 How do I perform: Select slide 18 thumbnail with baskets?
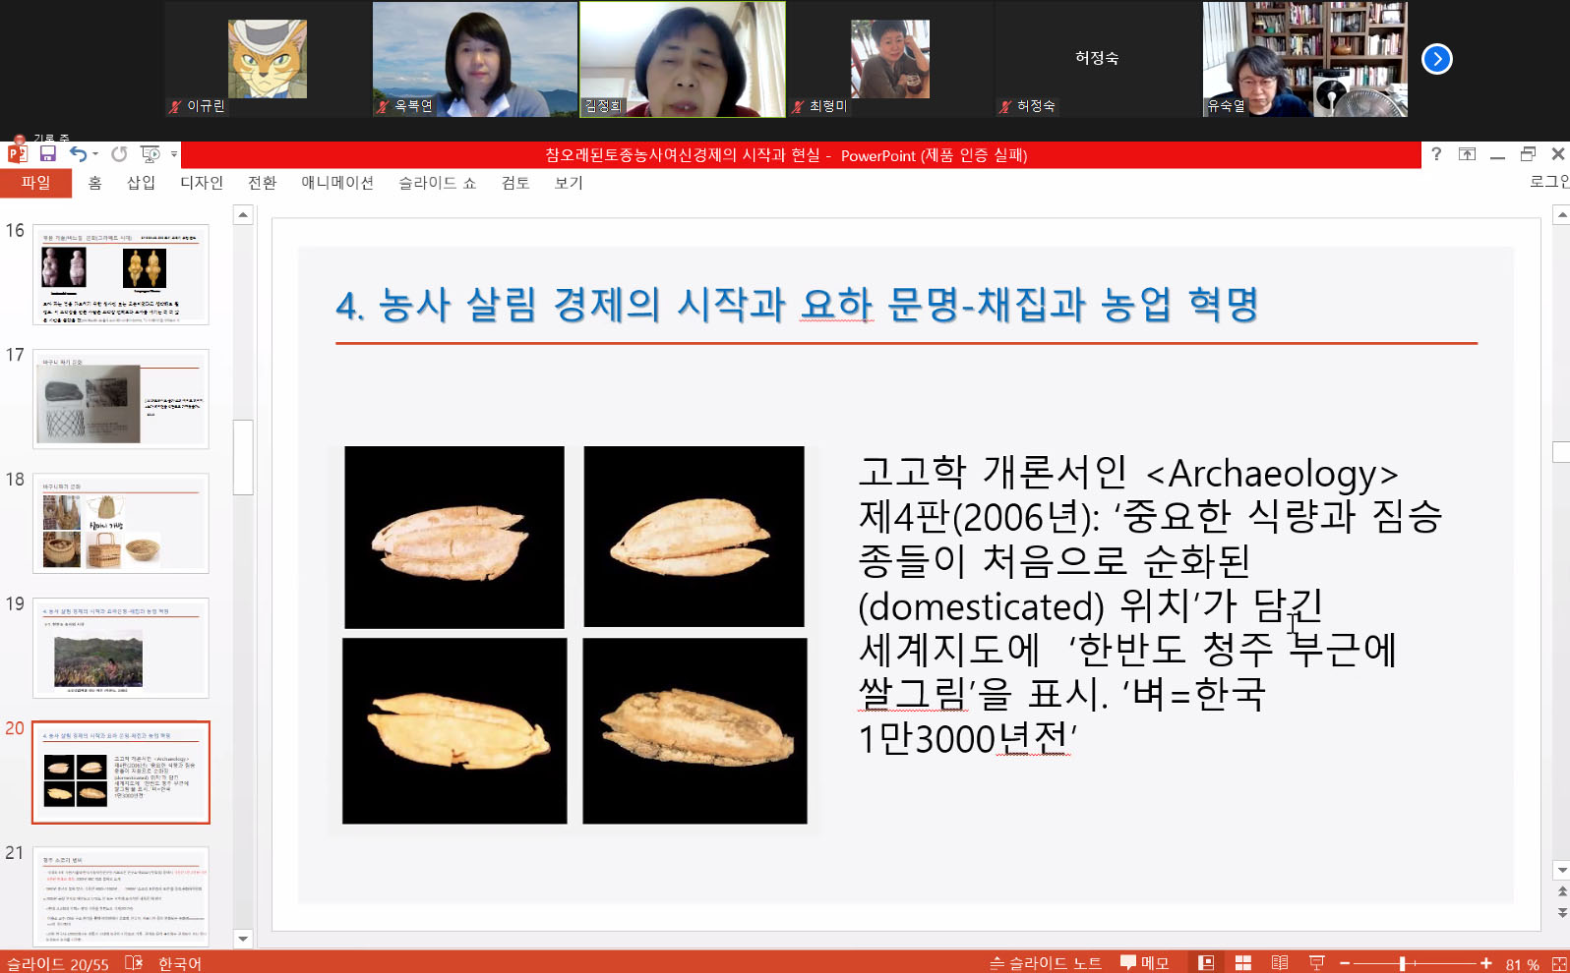click(x=121, y=523)
